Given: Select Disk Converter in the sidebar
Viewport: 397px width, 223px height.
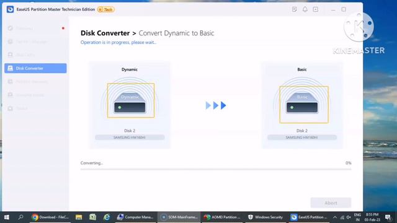Looking at the screenshot, I should pos(35,68).
